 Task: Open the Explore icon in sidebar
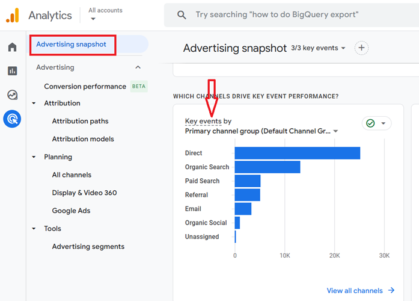click(12, 95)
